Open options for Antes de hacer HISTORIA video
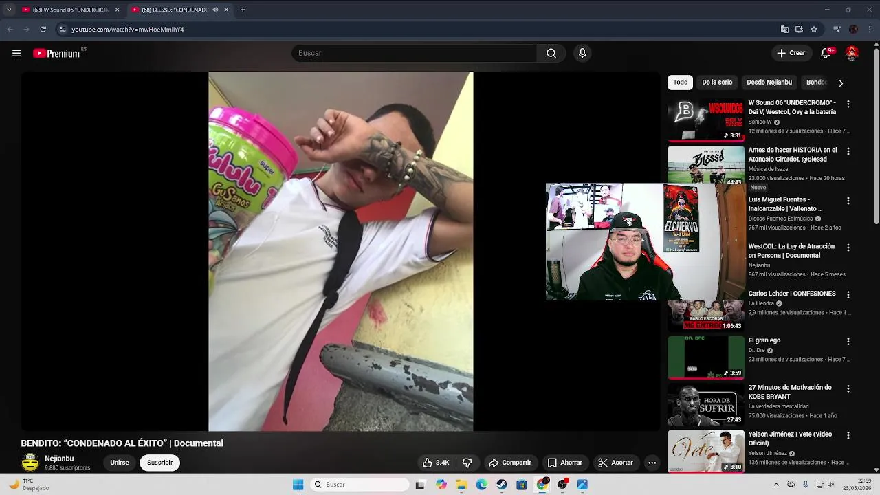The width and height of the screenshot is (880, 495). pos(848,151)
